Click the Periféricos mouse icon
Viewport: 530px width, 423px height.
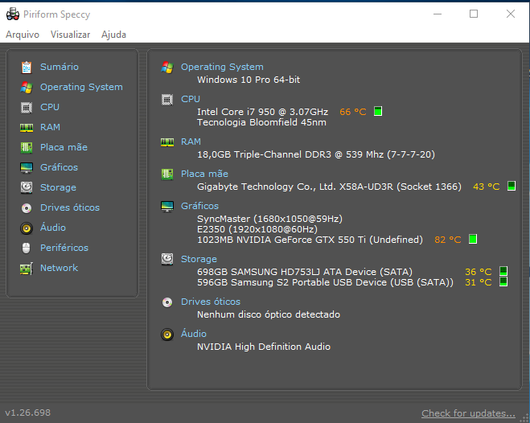[x=27, y=248]
